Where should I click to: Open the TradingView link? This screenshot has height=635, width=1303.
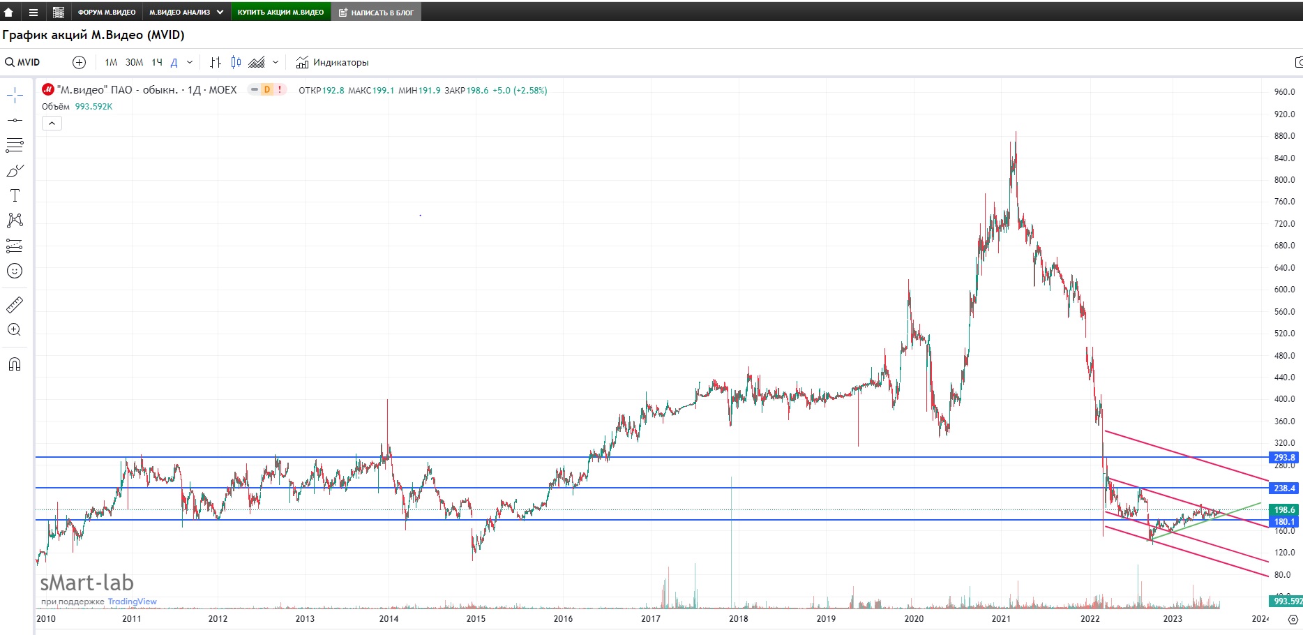pos(132,602)
